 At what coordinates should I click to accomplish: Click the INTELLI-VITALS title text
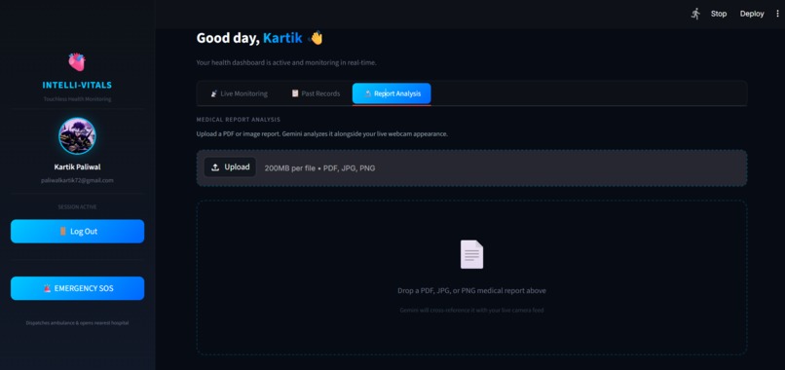coord(77,85)
